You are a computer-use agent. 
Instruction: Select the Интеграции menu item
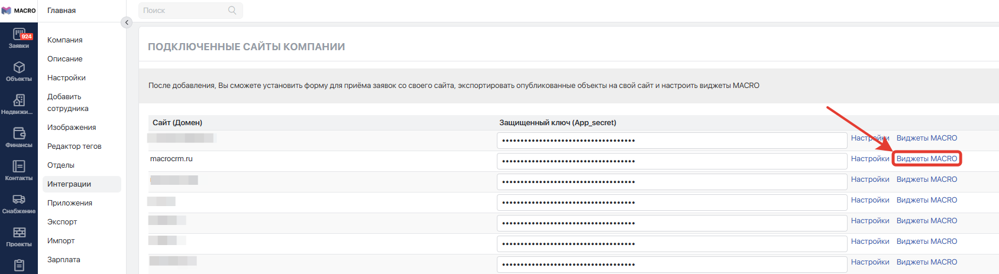[x=69, y=184]
